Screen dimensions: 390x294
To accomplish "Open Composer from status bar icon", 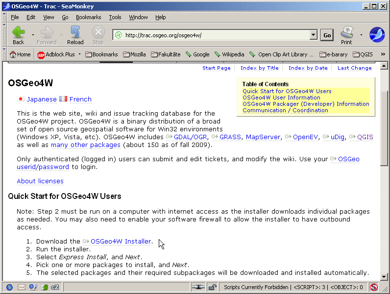I will (33, 287).
